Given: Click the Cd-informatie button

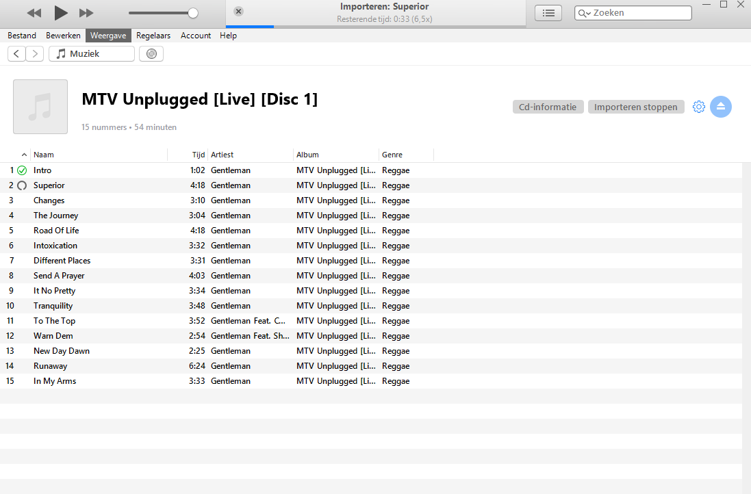Looking at the screenshot, I should (548, 107).
